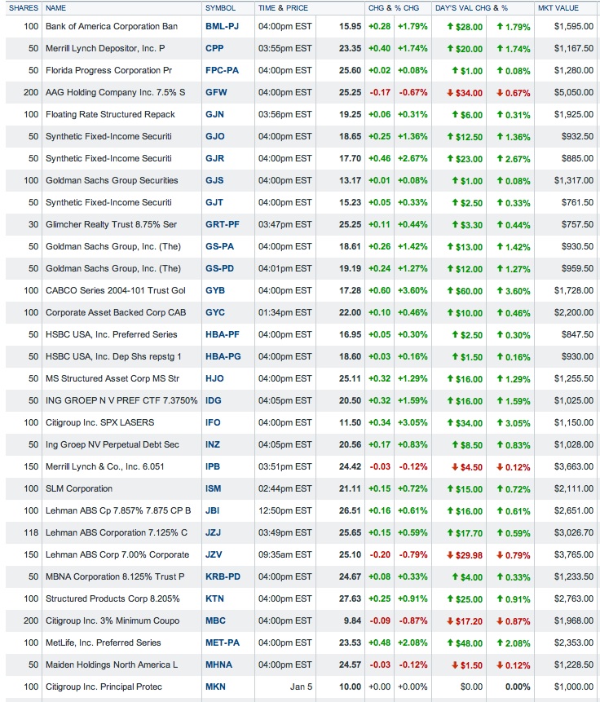Click Glimcher Realty Trust 8.75% name

(x=111, y=224)
